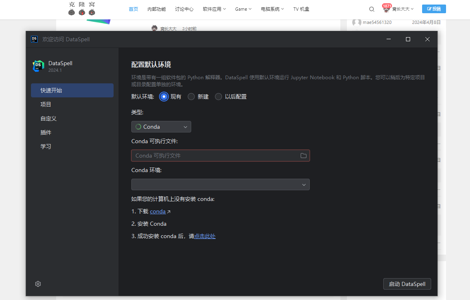Select the 新建 environment radio button
470x300 pixels.
[x=191, y=97]
